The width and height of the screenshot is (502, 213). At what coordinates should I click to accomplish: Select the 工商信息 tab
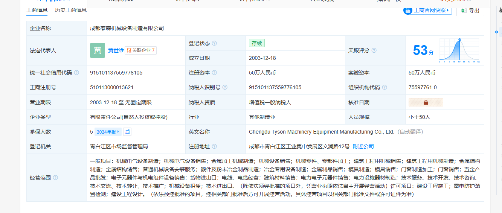[37, 10]
